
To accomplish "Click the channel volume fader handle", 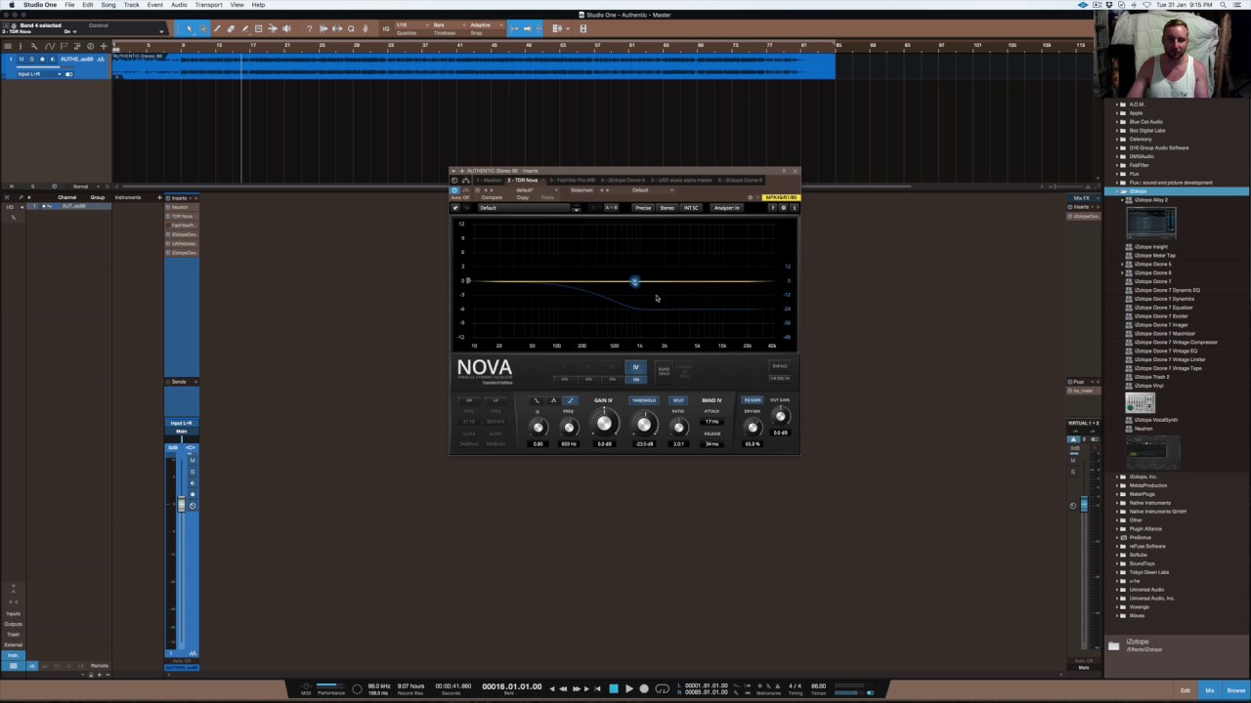I will click(181, 505).
